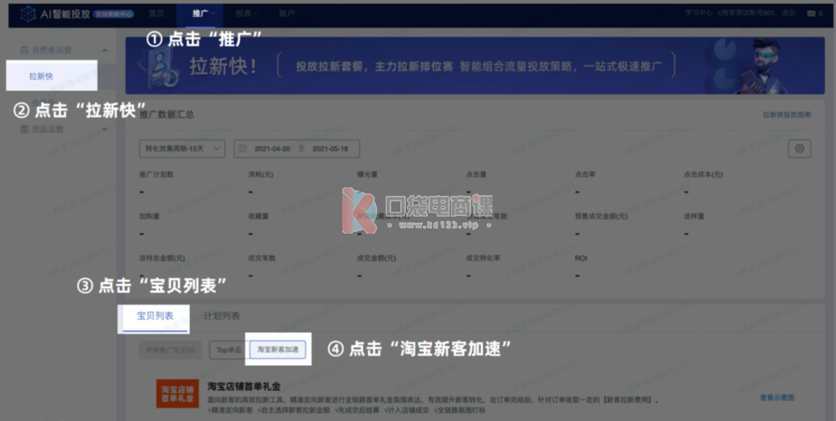The width and height of the screenshot is (836, 421).
Task: Open the 查看示意图 link
Action: (777, 398)
